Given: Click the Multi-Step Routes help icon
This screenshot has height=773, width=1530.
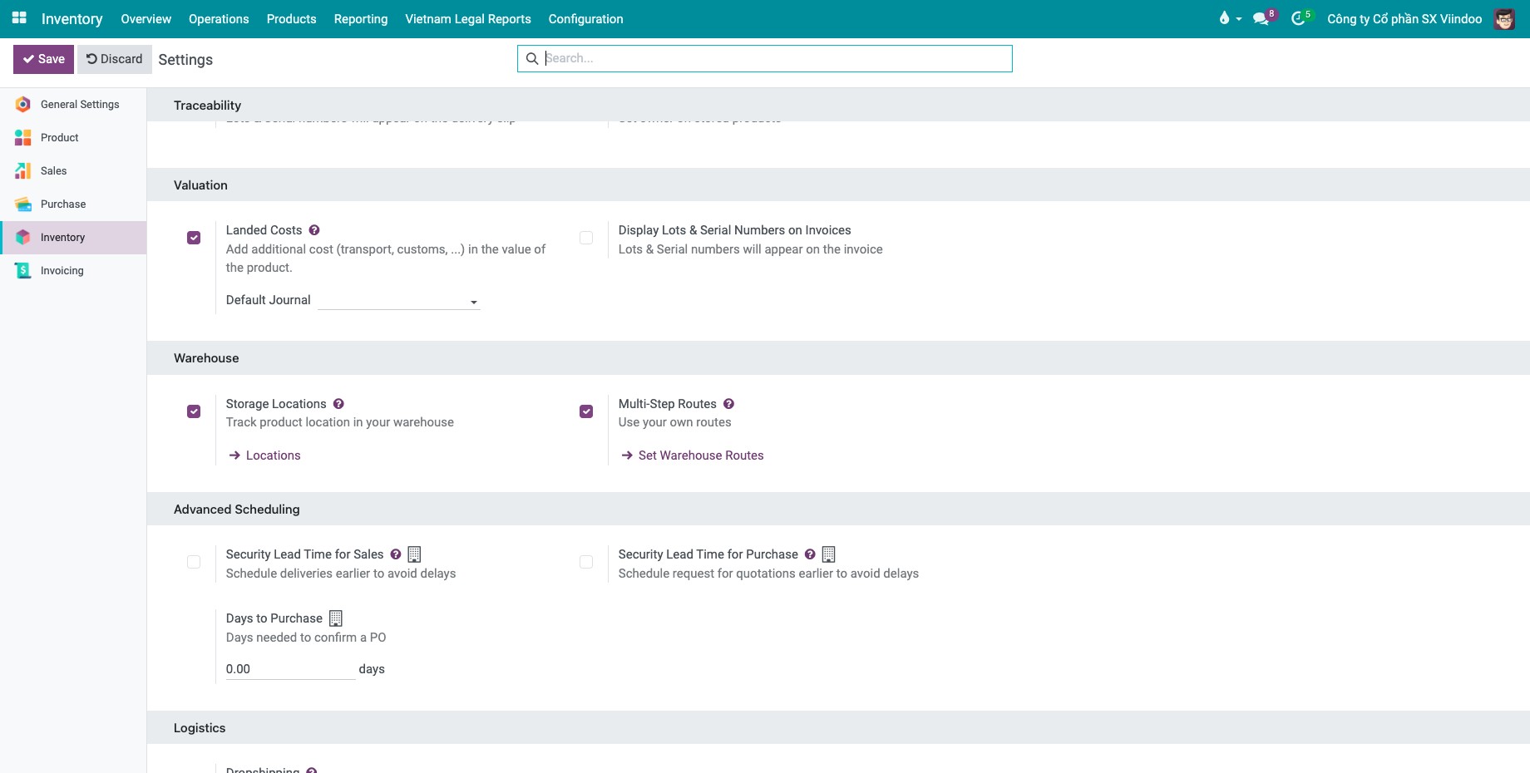Looking at the screenshot, I should 728,404.
